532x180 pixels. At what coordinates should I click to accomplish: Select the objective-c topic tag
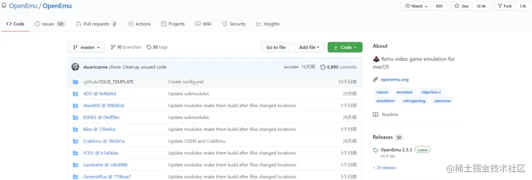pyautogui.click(x=431, y=92)
